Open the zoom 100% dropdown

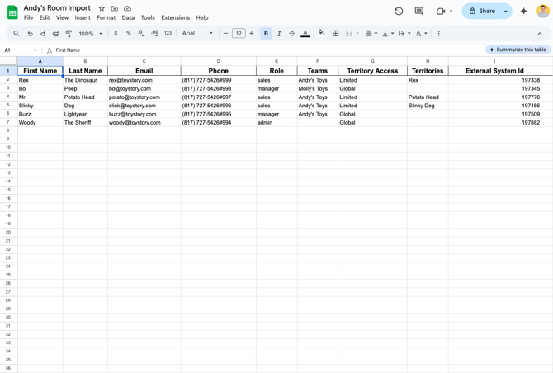pos(90,34)
